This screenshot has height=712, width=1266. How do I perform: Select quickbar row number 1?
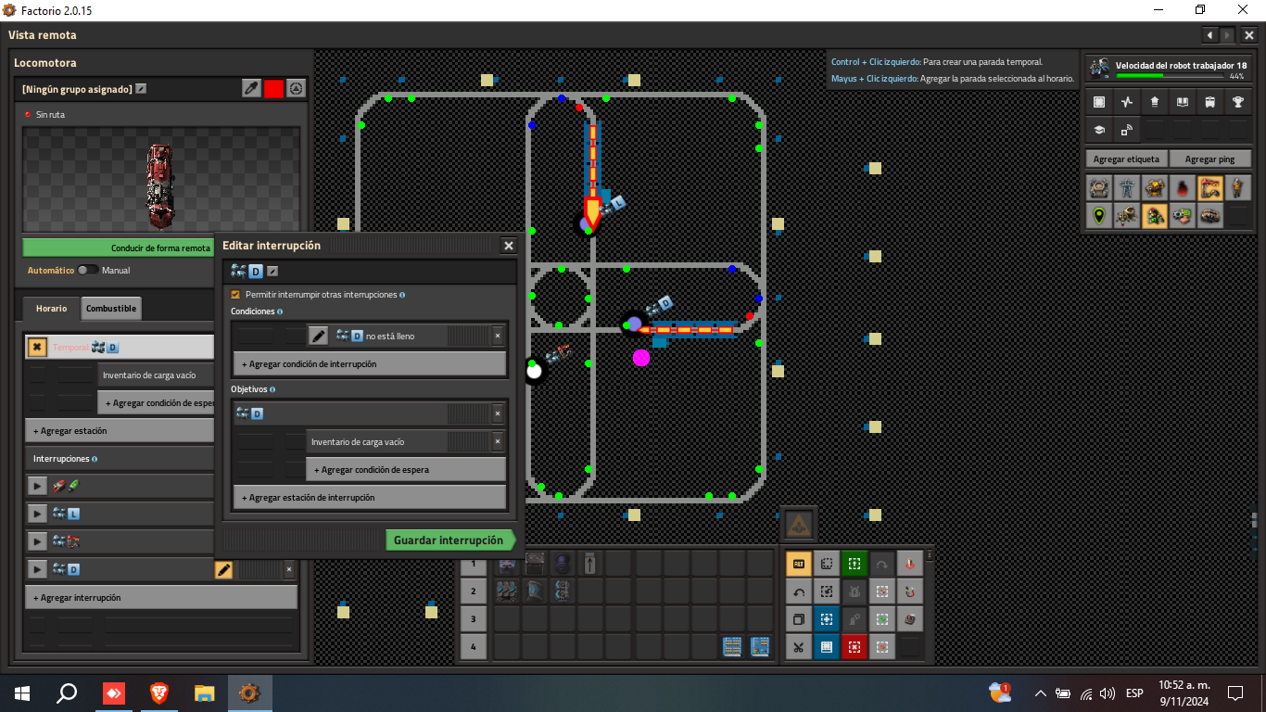tap(473, 564)
